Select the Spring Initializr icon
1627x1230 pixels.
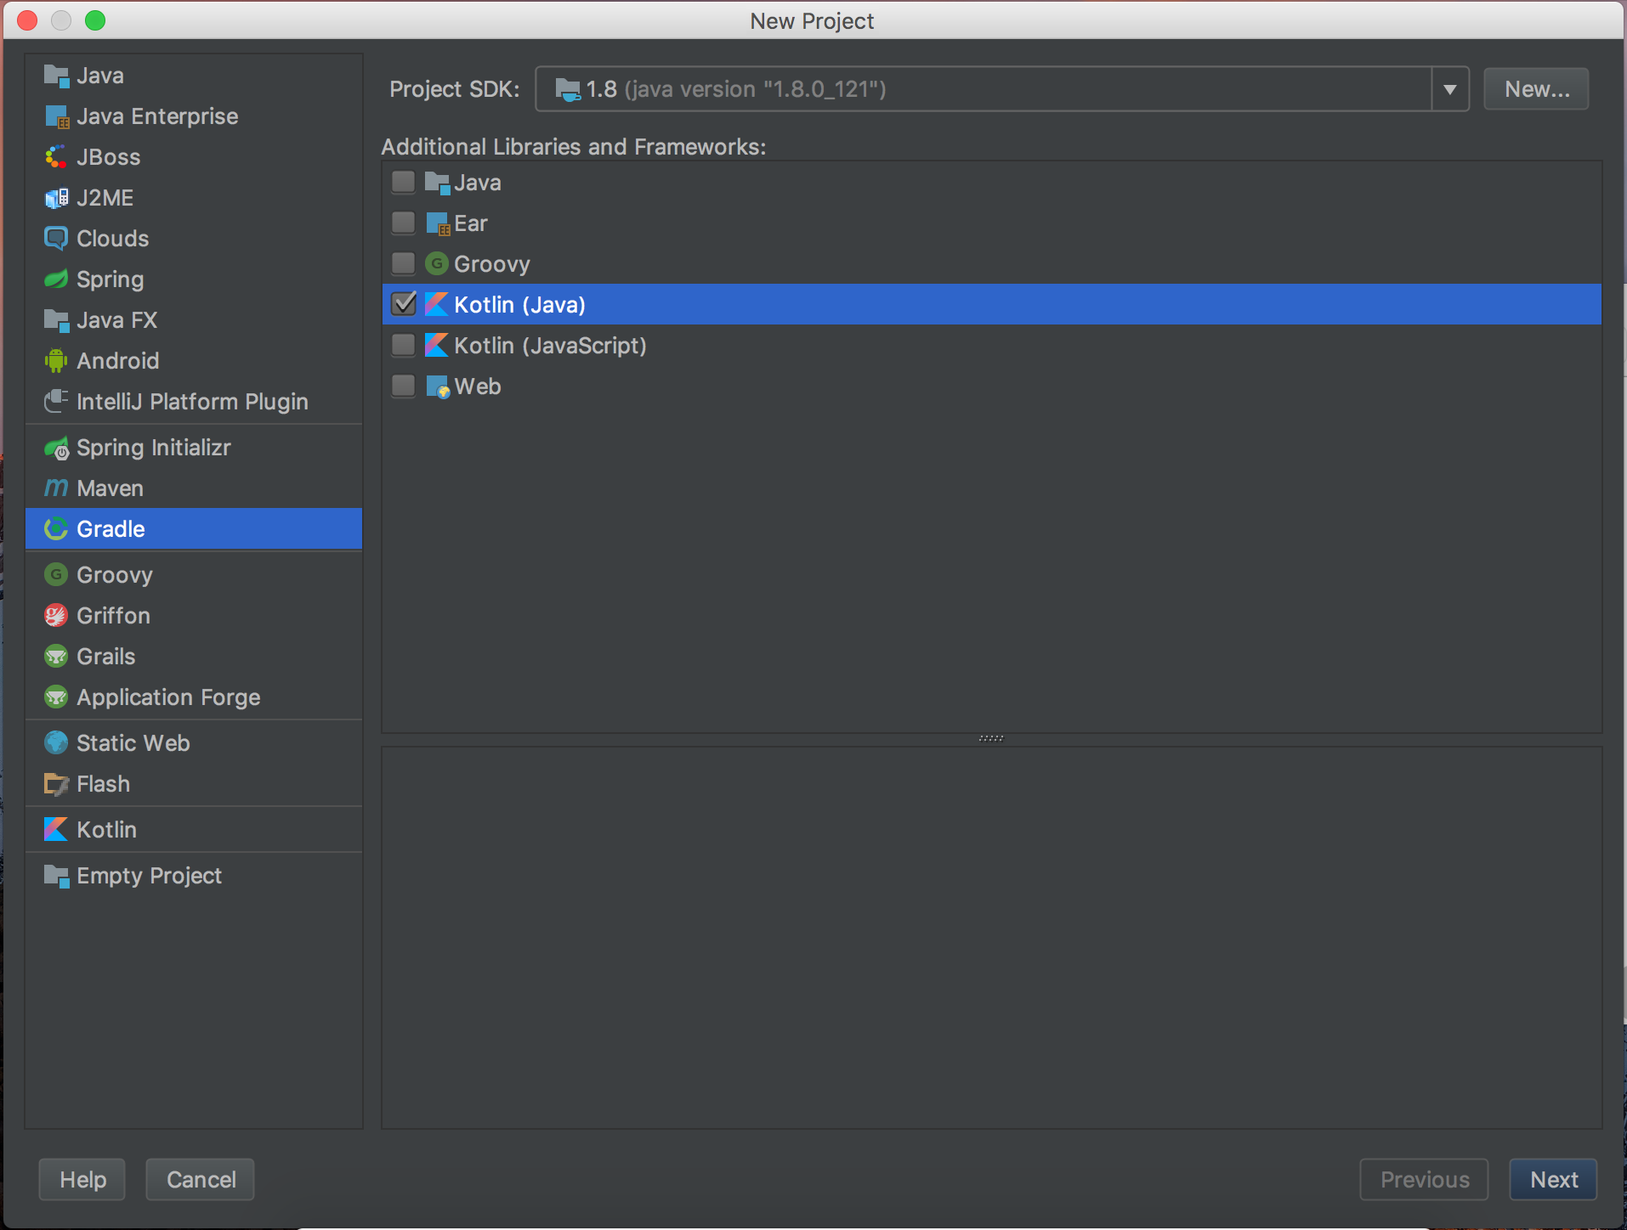point(56,448)
